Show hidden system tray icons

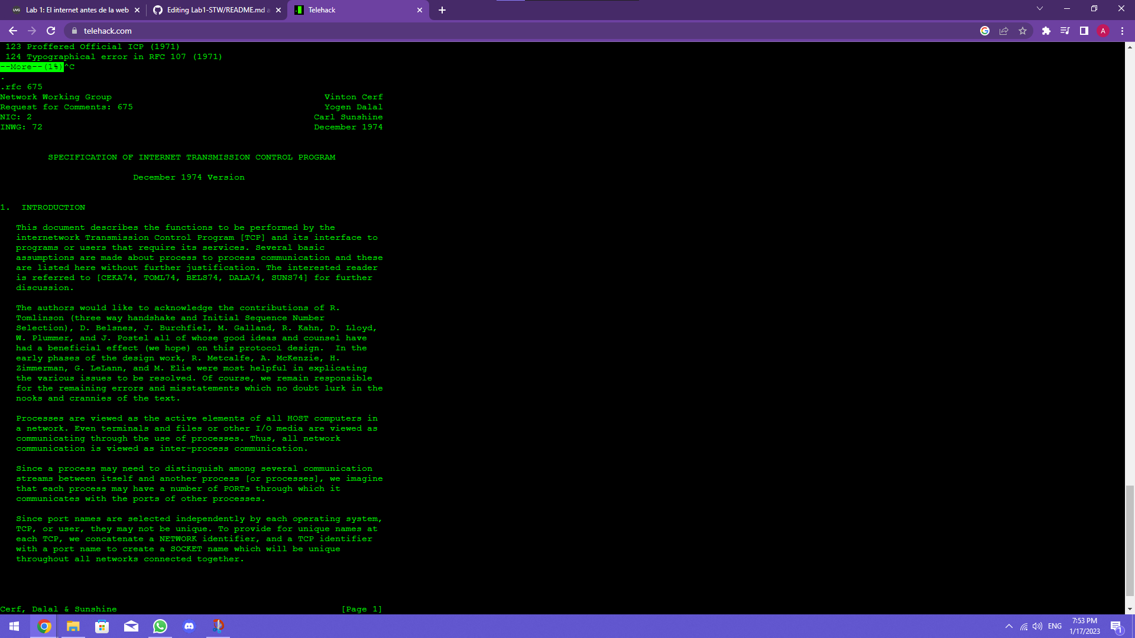[1009, 626]
